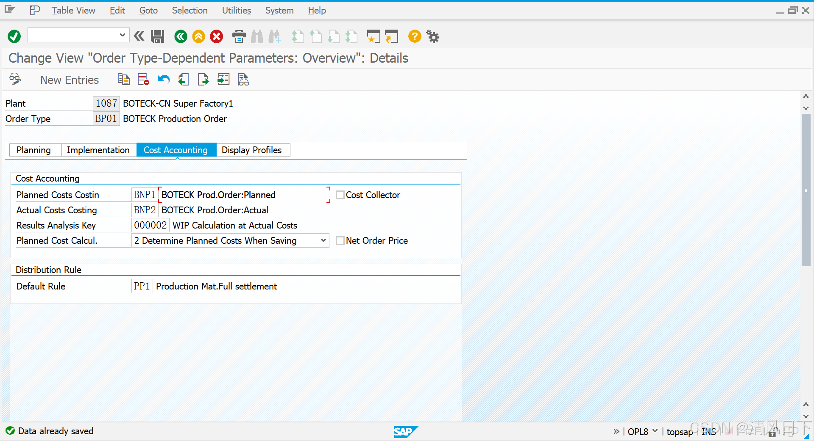This screenshot has width=814, height=441.
Task: Open the System menu
Action: point(279,10)
